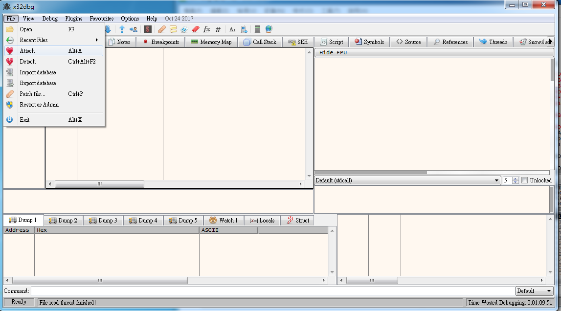The image size is (561, 311).
Task: Select Export database menu entry
Action: point(54,83)
